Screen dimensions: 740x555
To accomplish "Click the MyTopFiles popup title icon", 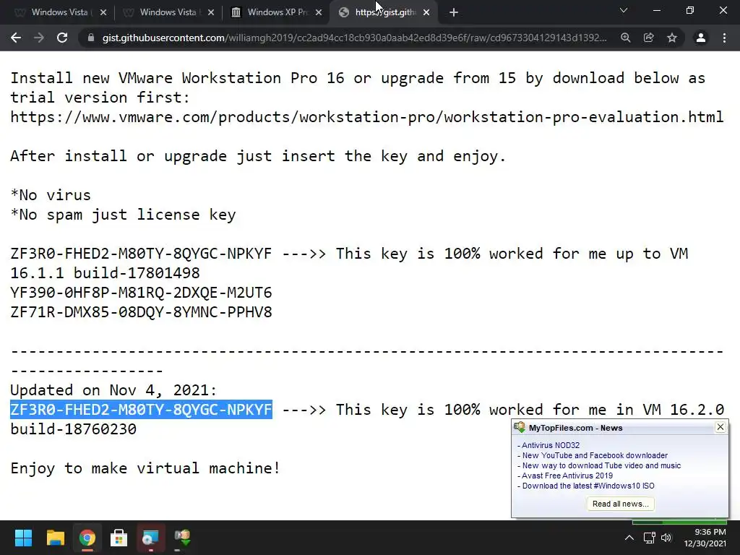I will coord(520,428).
